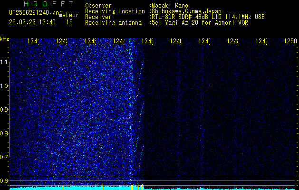This screenshot has height=190, width=299.
Task: Click the number 15 beside the date
Action: [69, 22]
